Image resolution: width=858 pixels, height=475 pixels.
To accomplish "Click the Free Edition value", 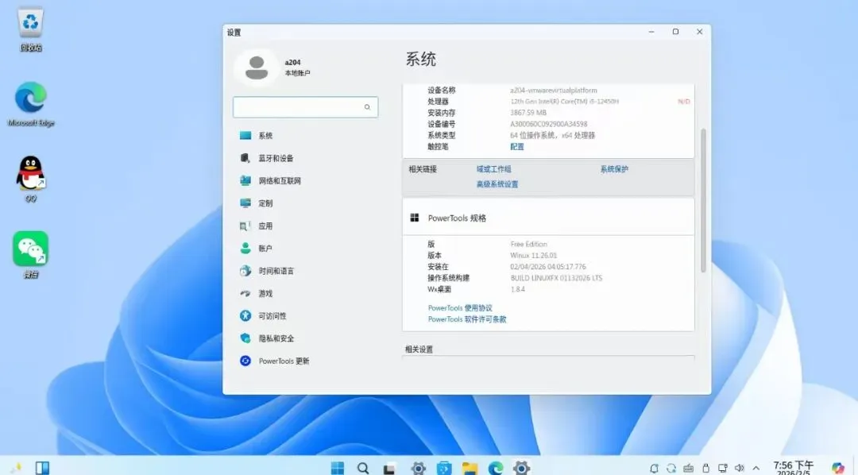I will click(x=528, y=244).
